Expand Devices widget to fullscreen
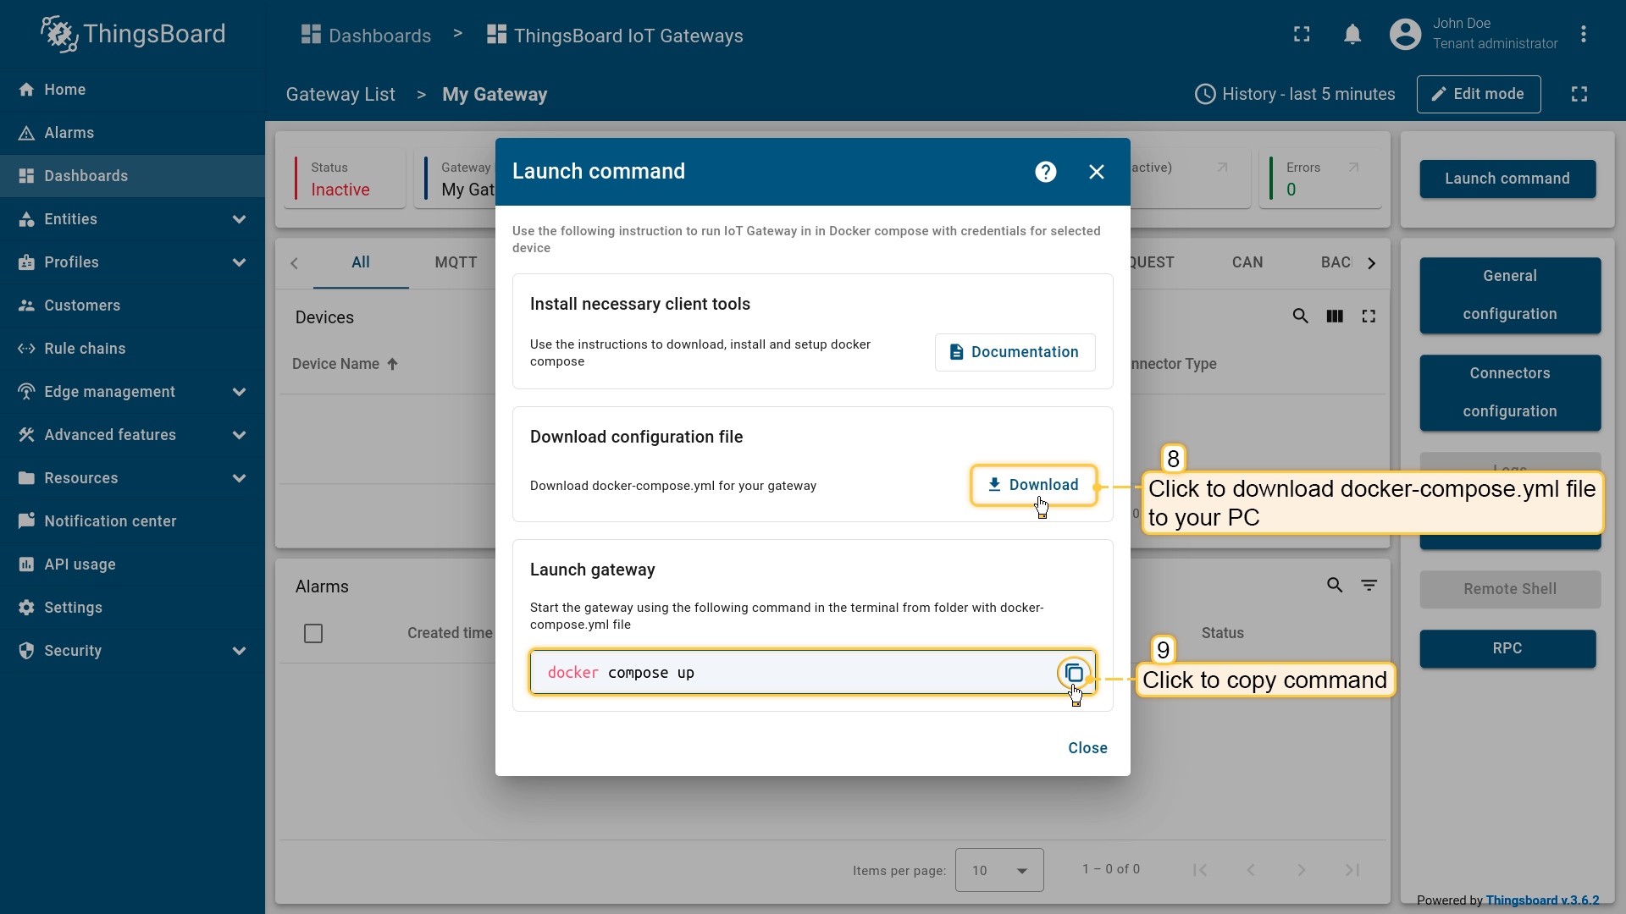1626x914 pixels. tap(1369, 317)
